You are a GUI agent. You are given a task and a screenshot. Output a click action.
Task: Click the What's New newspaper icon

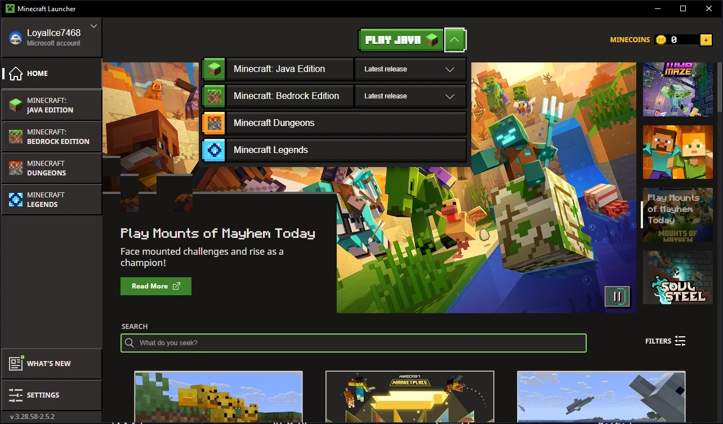point(16,363)
